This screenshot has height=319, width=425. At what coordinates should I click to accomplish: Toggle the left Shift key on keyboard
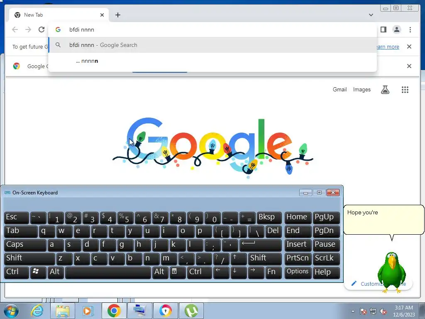29,258
